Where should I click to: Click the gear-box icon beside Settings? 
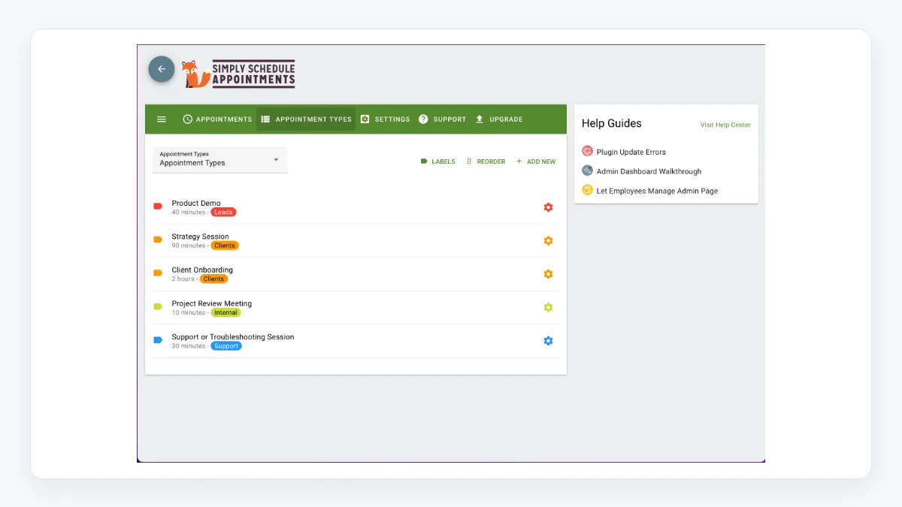(x=365, y=119)
